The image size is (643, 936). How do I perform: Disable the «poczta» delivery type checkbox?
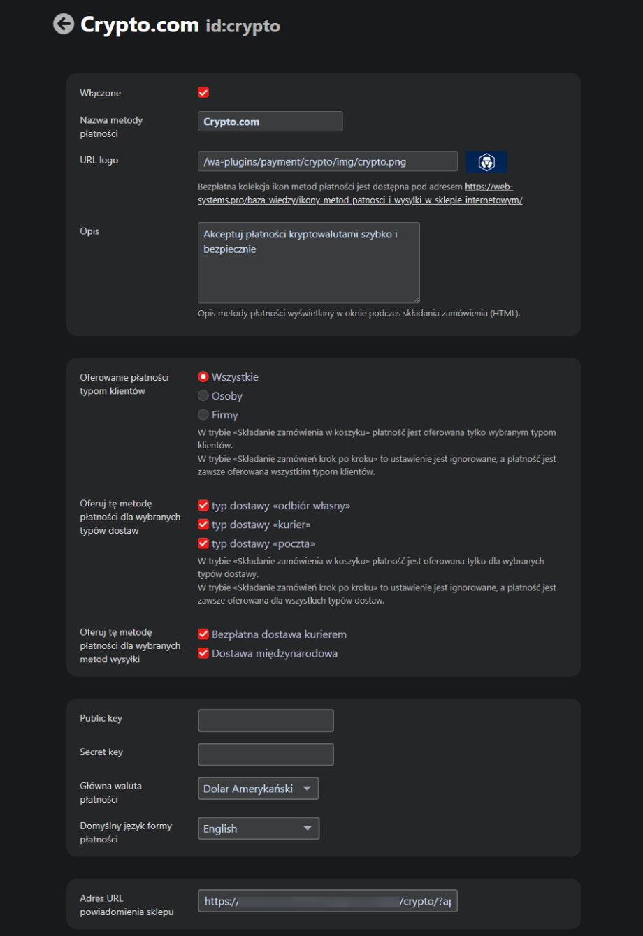click(x=203, y=543)
